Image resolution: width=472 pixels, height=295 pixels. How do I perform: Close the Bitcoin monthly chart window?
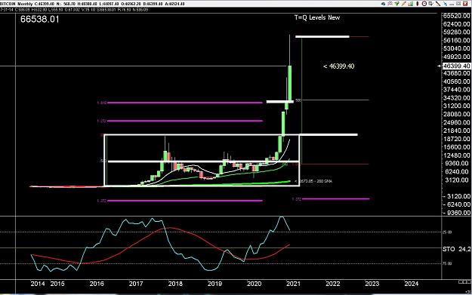point(465,4)
